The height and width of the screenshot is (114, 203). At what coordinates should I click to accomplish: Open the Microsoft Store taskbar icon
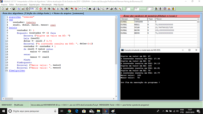pyautogui.click(x=84, y=111)
